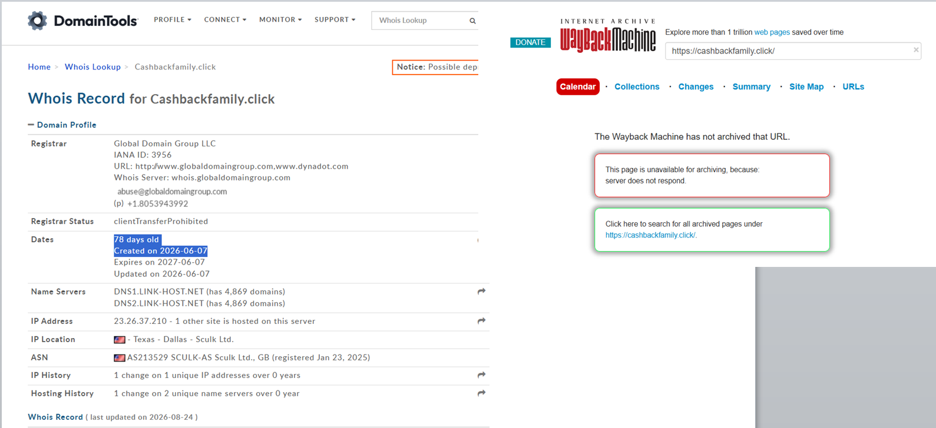Clear the Wayback Machine URL field with the X
Screen dimensions: 936x428
click(916, 50)
